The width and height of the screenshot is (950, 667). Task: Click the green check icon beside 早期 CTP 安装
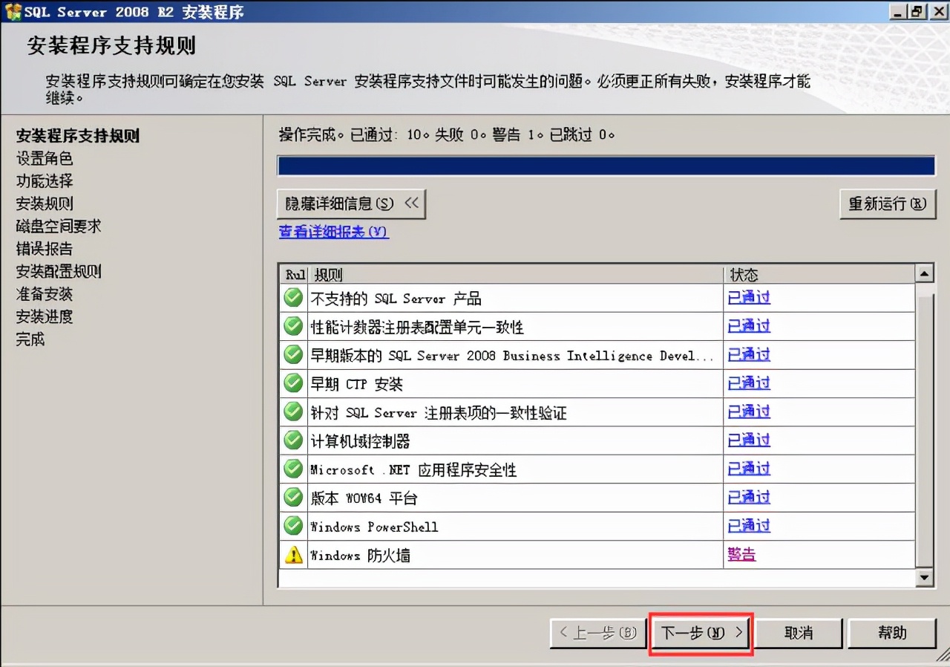click(x=292, y=383)
